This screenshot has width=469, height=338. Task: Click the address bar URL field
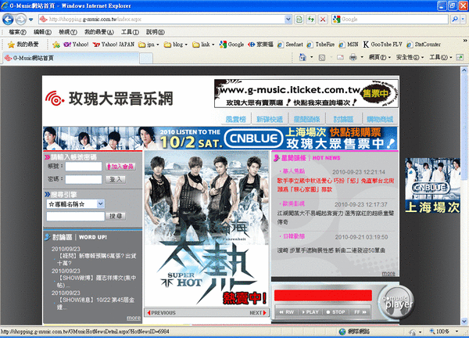(162, 20)
